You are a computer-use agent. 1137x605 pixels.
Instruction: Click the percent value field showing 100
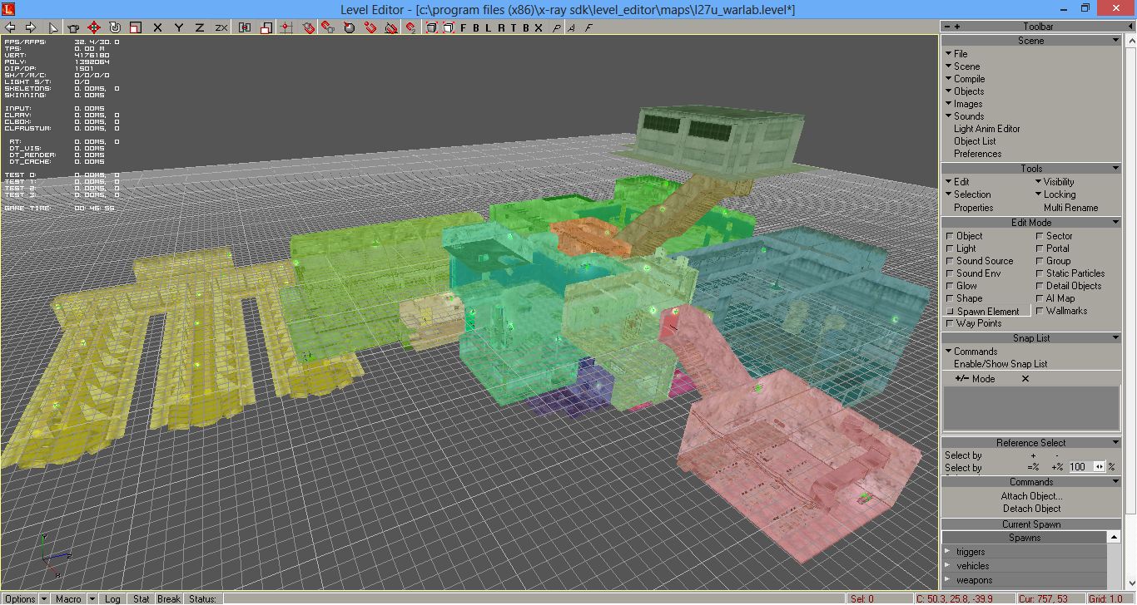(x=1078, y=467)
